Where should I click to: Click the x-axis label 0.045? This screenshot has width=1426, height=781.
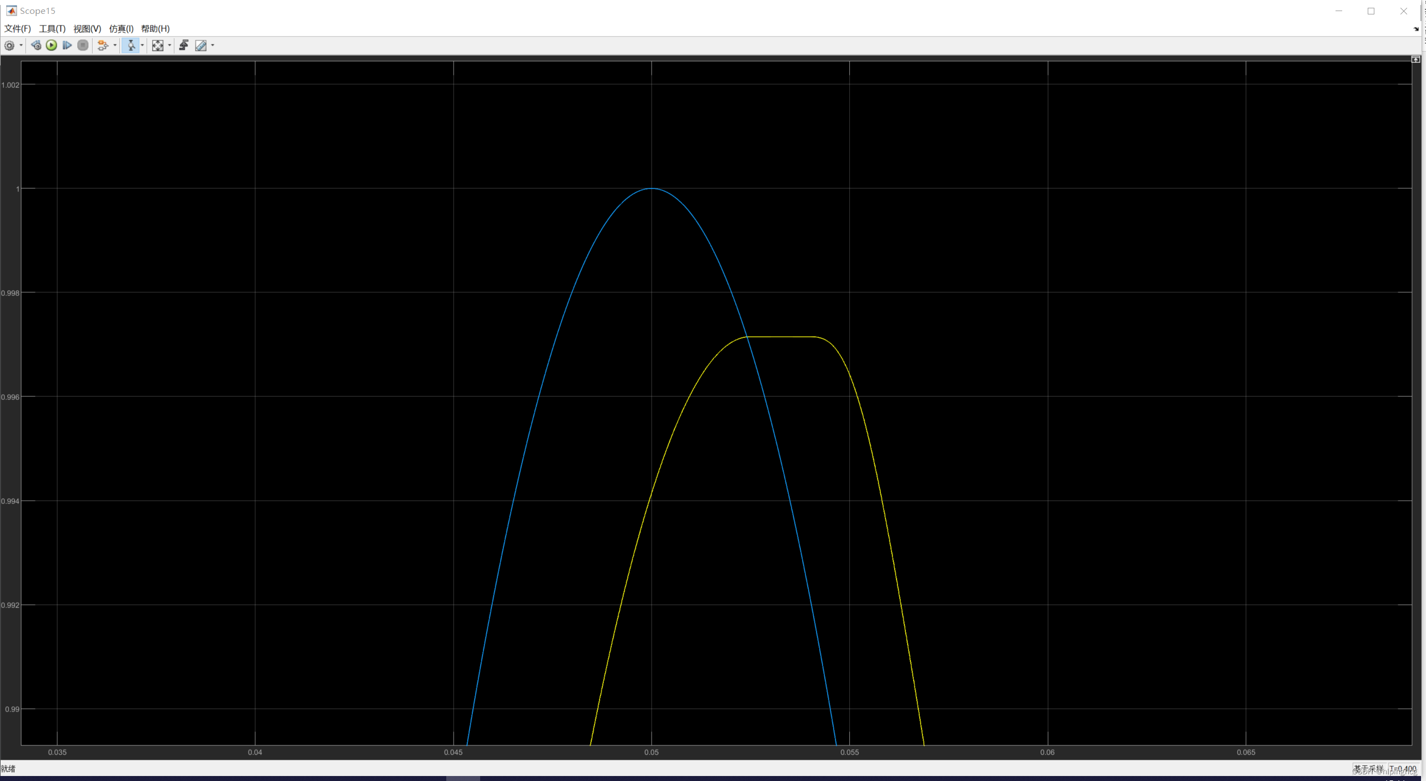453,753
